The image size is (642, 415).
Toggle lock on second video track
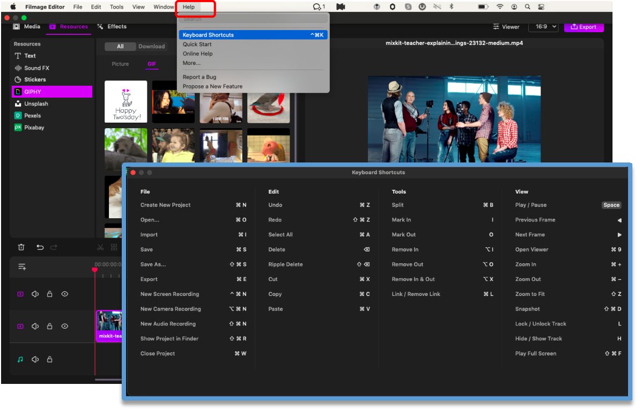point(50,326)
